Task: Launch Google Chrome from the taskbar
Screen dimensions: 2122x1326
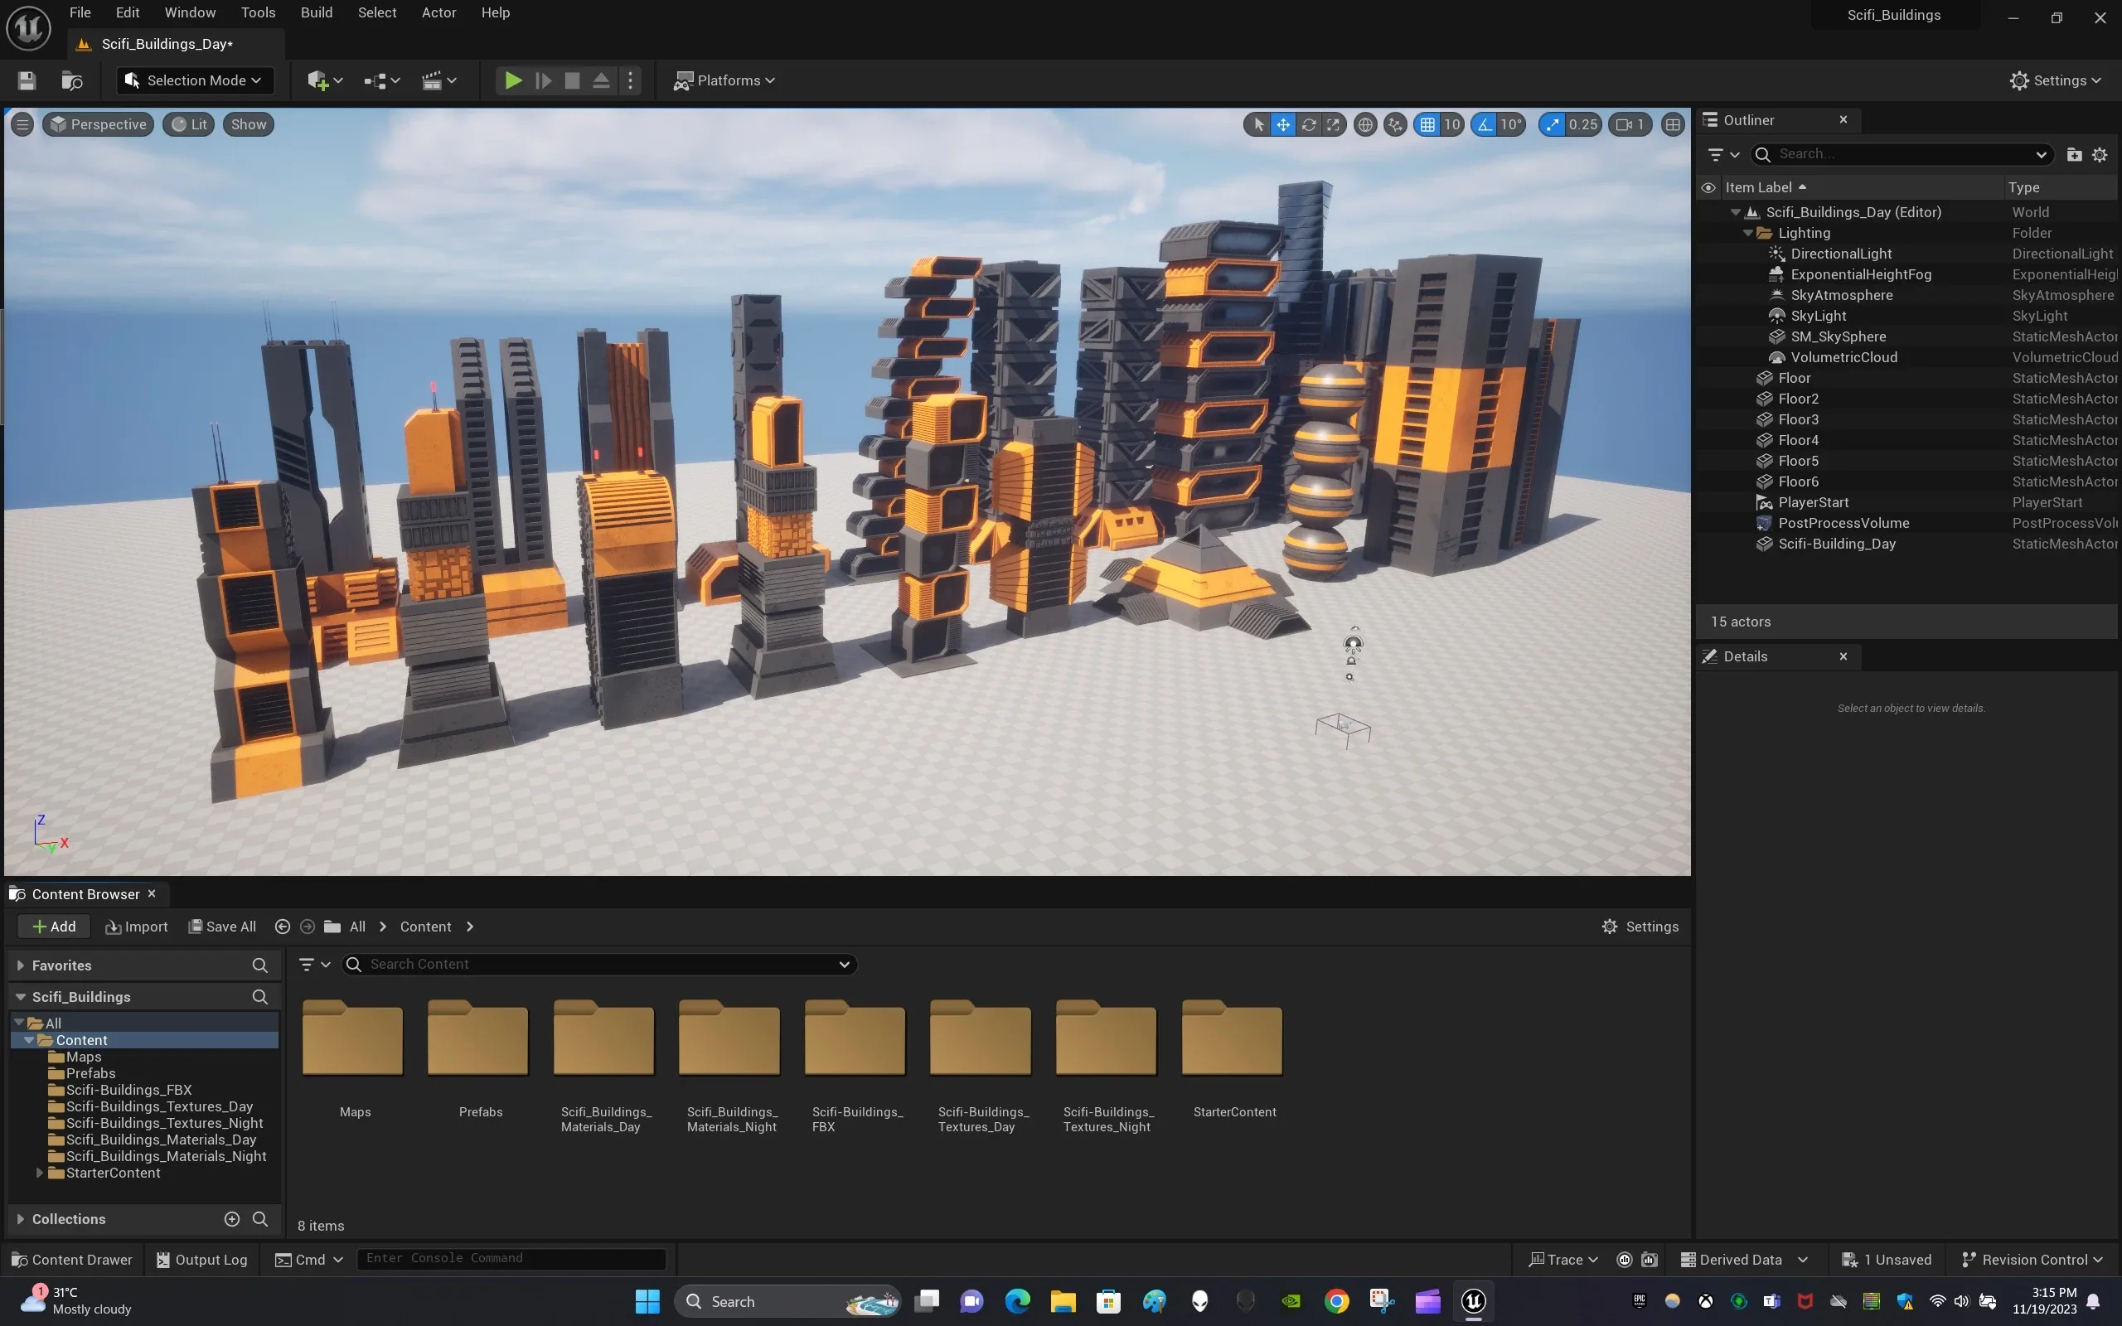Action: (x=1336, y=1301)
